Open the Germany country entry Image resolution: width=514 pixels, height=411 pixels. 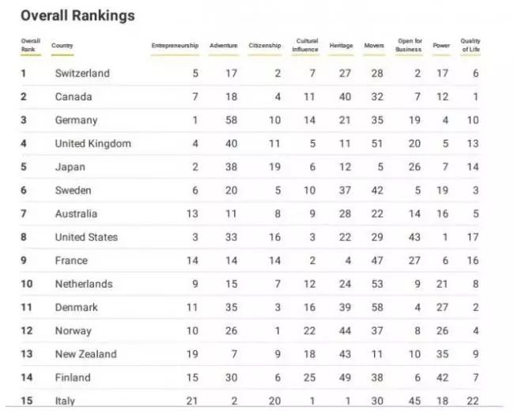point(76,120)
